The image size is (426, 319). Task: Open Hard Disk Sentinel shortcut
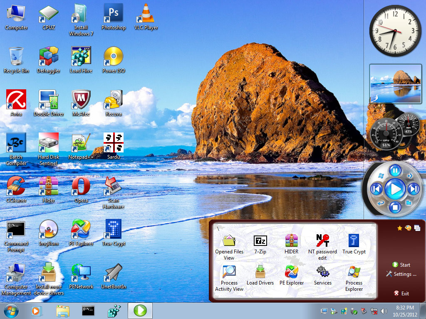[x=49, y=149]
